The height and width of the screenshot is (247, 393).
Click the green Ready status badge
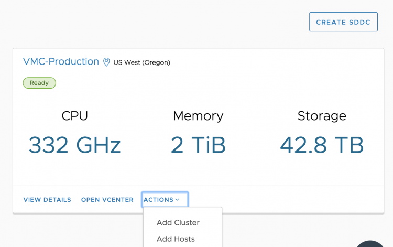(39, 83)
